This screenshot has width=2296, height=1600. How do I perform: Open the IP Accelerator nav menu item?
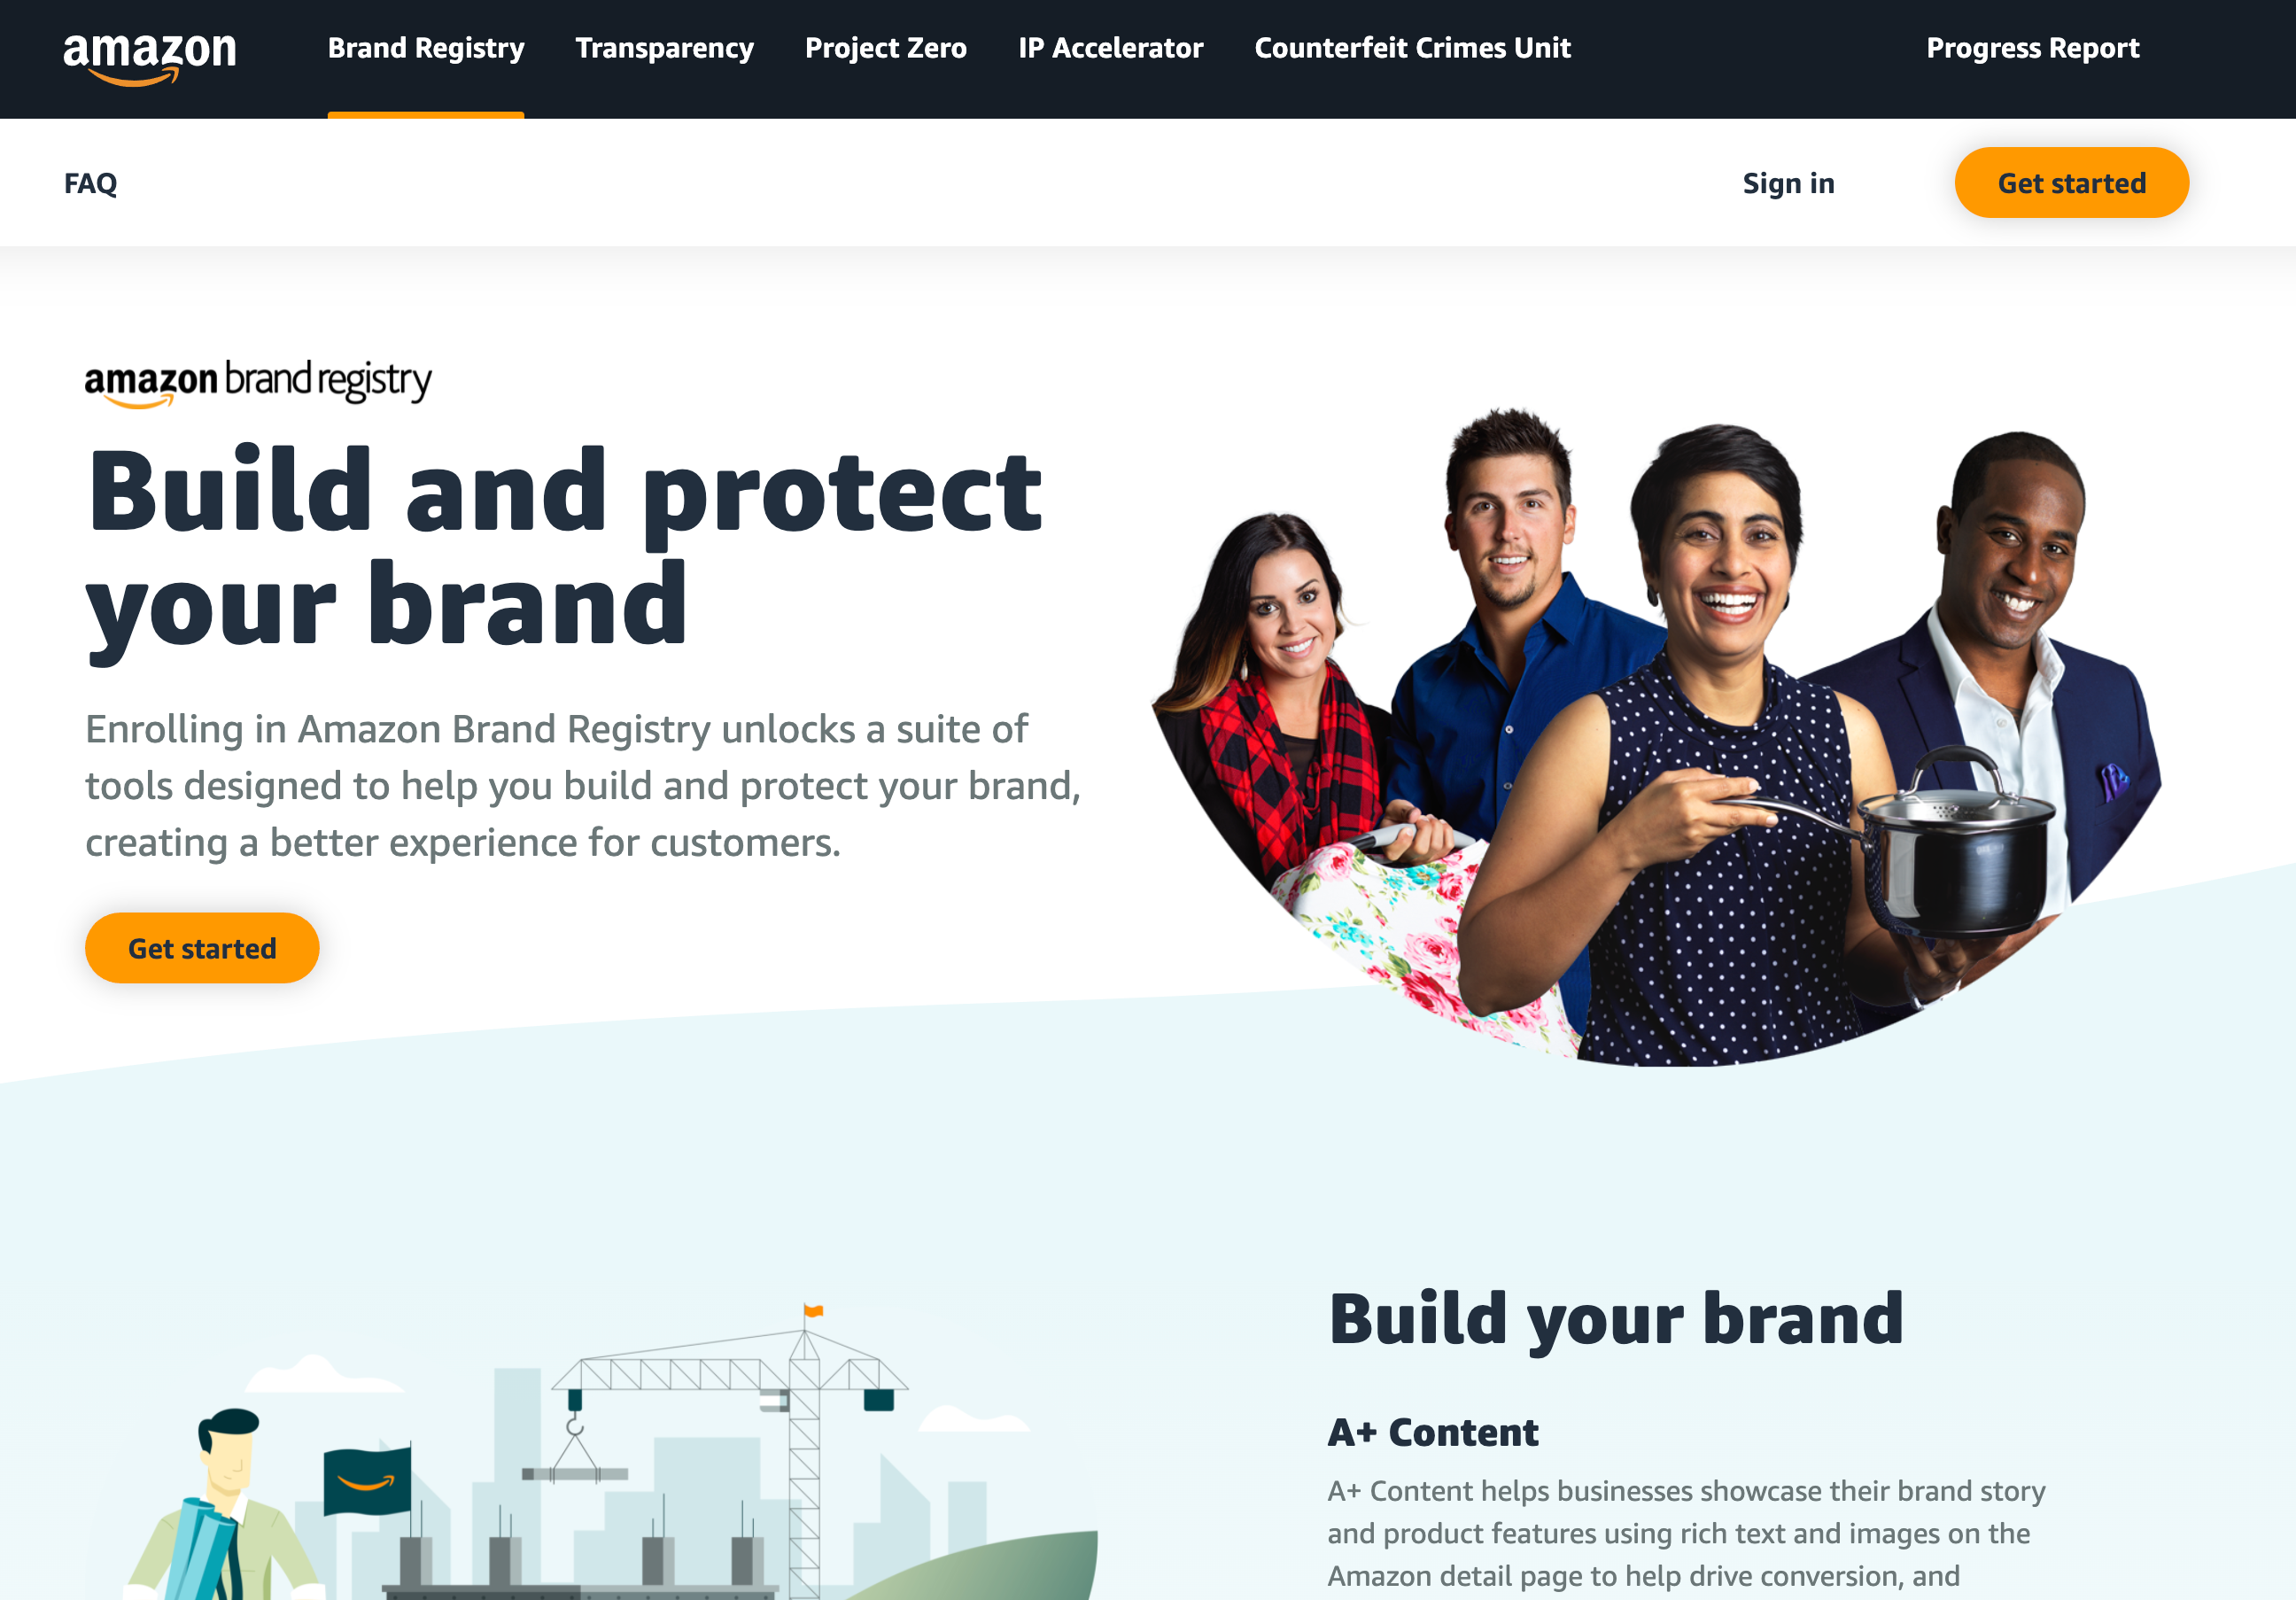[1110, 47]
